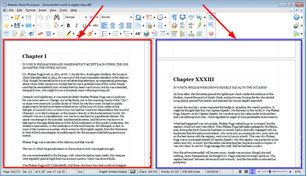Open the Format menu
306x176 pixels.
30,10
